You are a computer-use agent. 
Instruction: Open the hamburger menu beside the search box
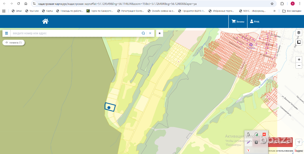point(6,33)
